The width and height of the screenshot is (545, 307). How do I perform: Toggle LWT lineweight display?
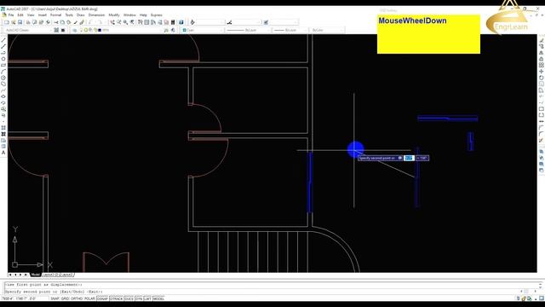click(x=147, y=298)
